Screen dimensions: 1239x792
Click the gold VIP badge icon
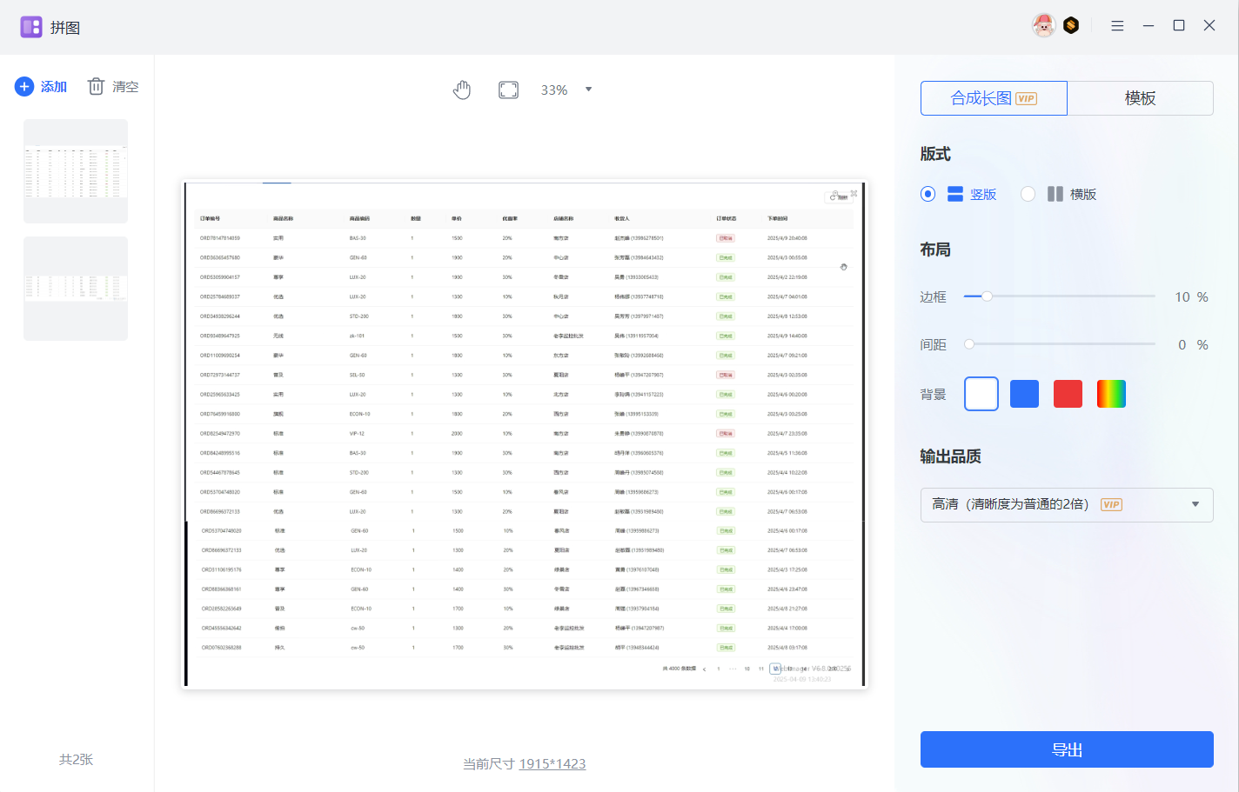1071,26
